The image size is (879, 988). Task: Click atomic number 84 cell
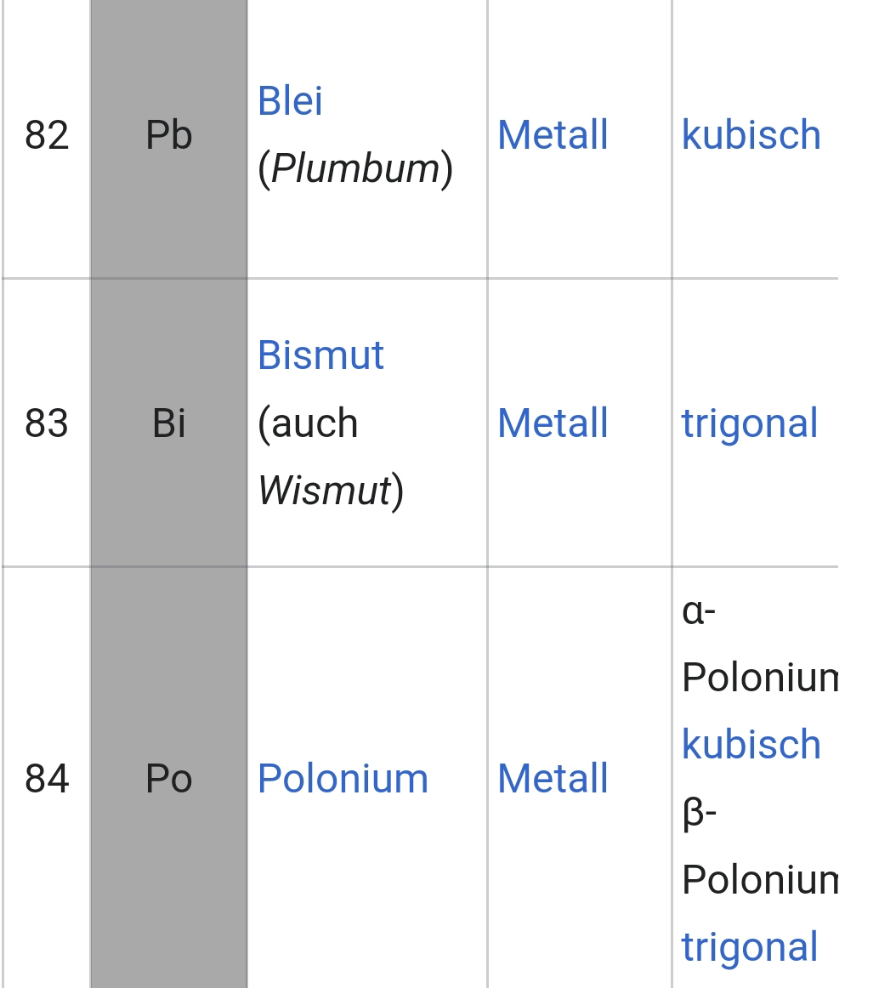pos(47,778)
